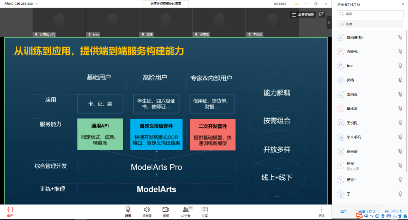Toggle microphone icon for 甘雨清(我)

[x=400, y=38]
